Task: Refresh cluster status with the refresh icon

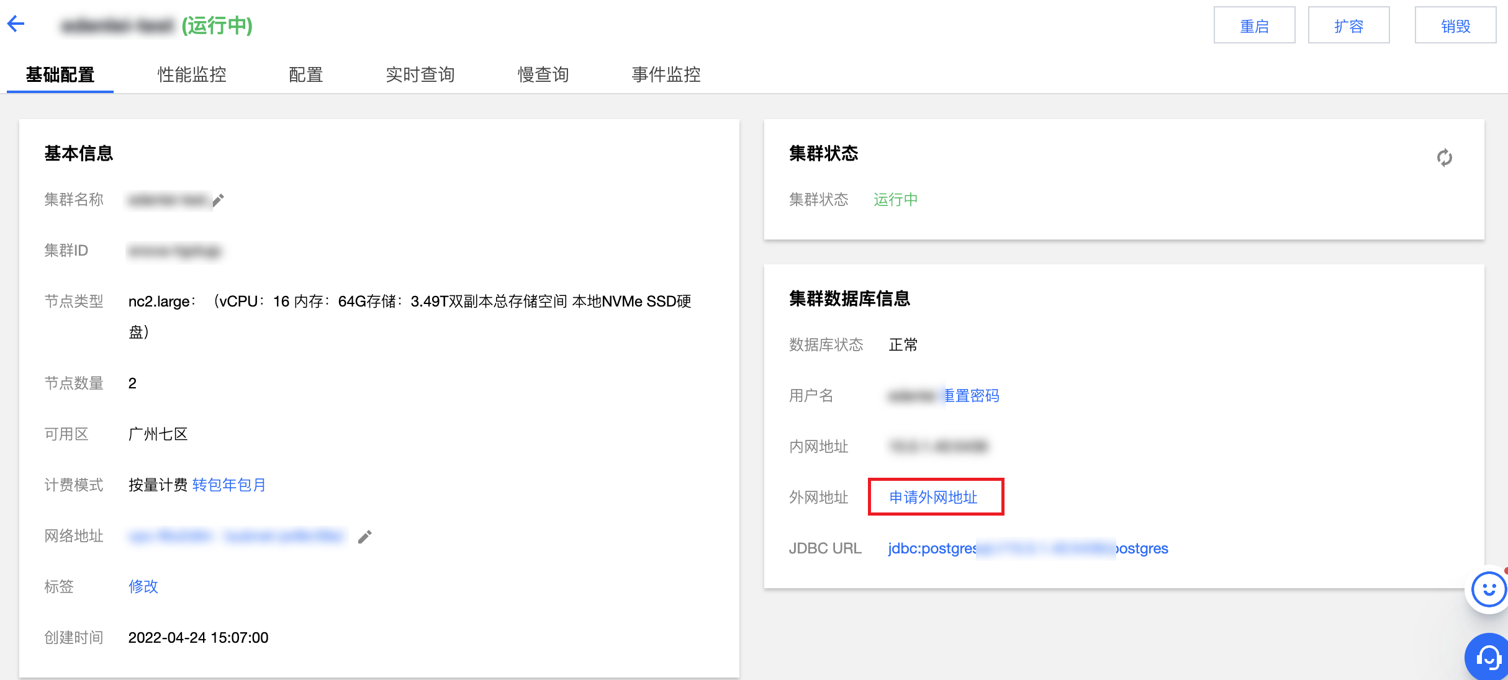Action: [1444, 158]
